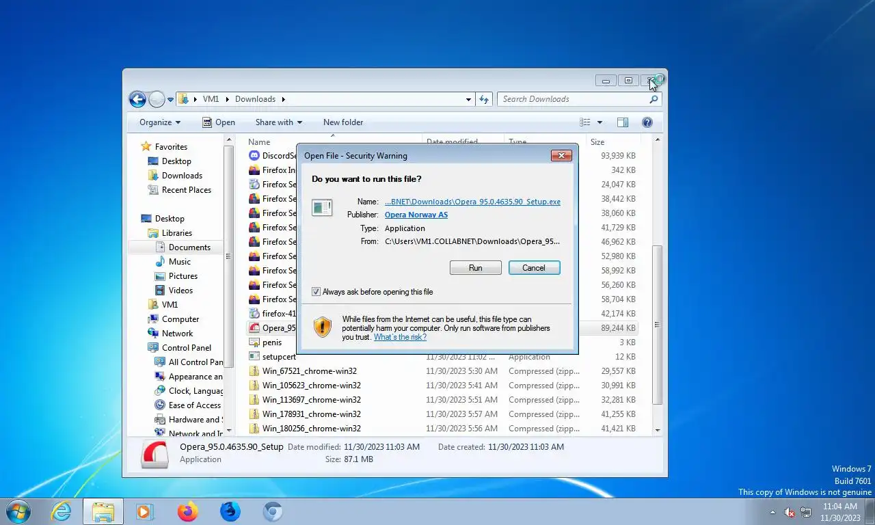
Task: Click the DiscordSetup file icon
Action: tap(254, 156)
